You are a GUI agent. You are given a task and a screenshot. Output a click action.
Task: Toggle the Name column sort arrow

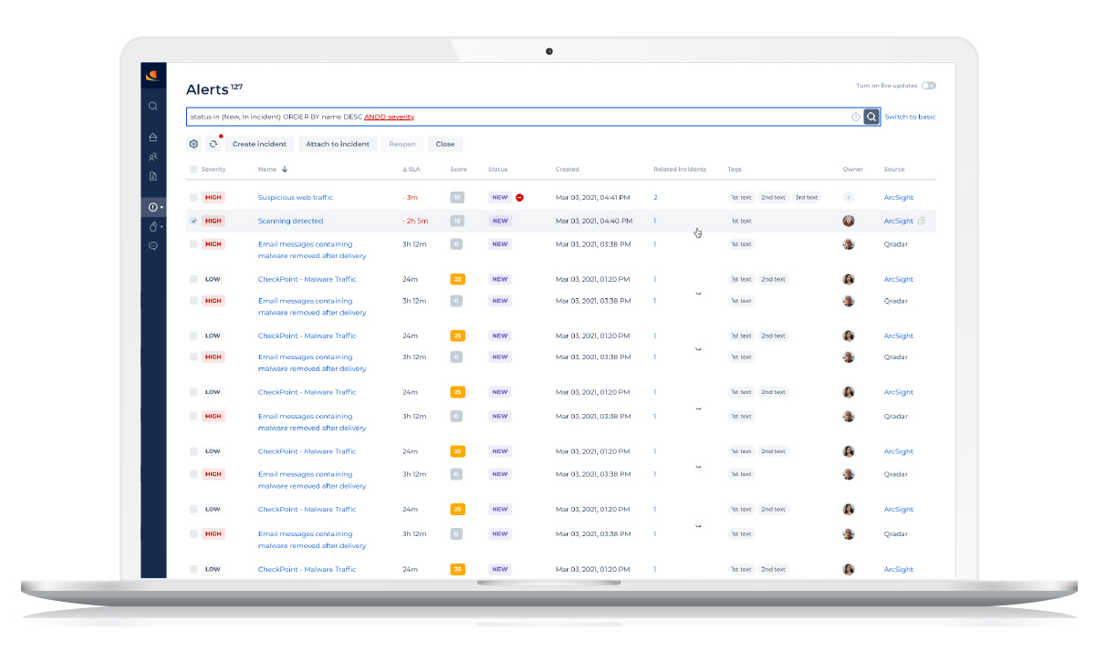pos(285,170)
